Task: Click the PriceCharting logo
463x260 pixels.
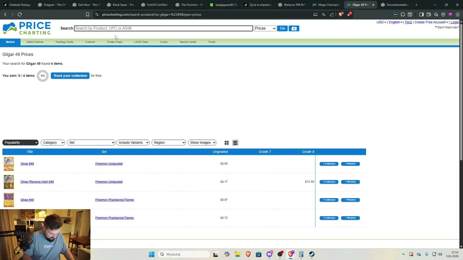Action: coord(27,28)
